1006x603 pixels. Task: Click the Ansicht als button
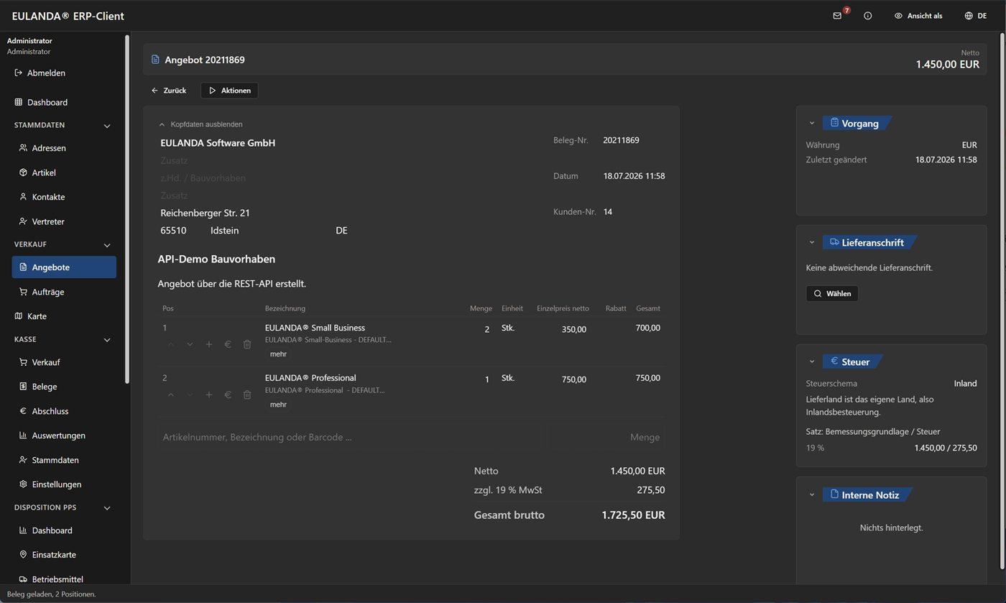coord(918,16)
